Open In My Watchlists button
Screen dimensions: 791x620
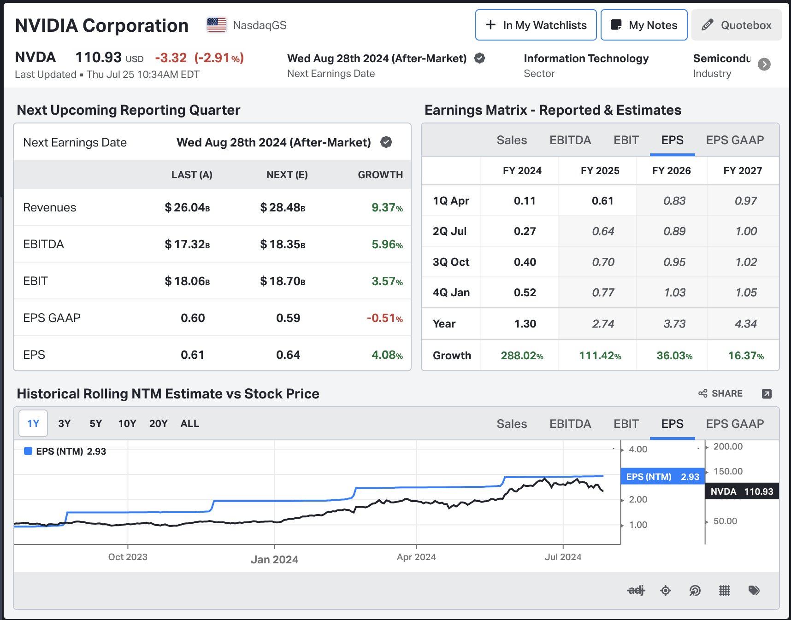(536, 25)
